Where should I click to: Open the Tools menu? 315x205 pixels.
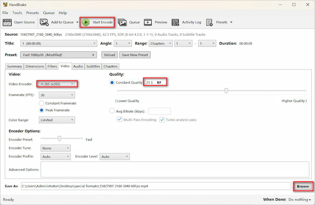click(x=17, y=13)
